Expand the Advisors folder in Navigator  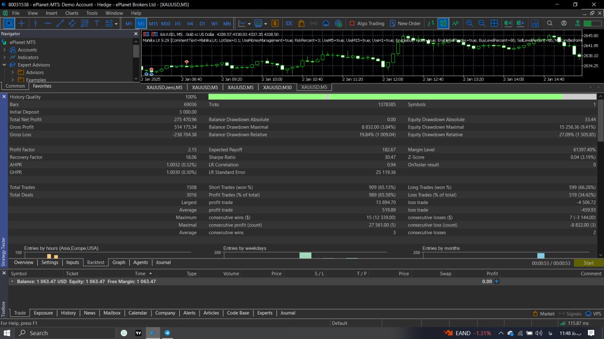tap(13, 73)
